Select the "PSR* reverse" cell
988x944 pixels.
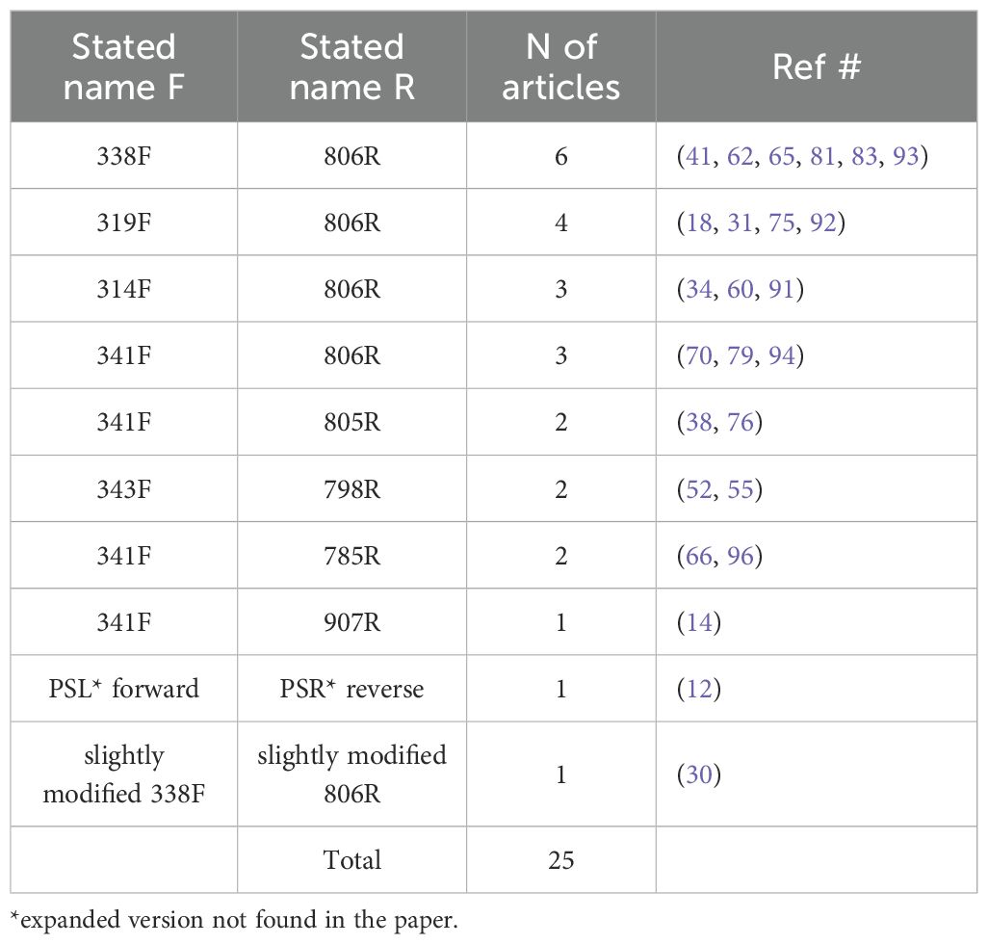351,689
